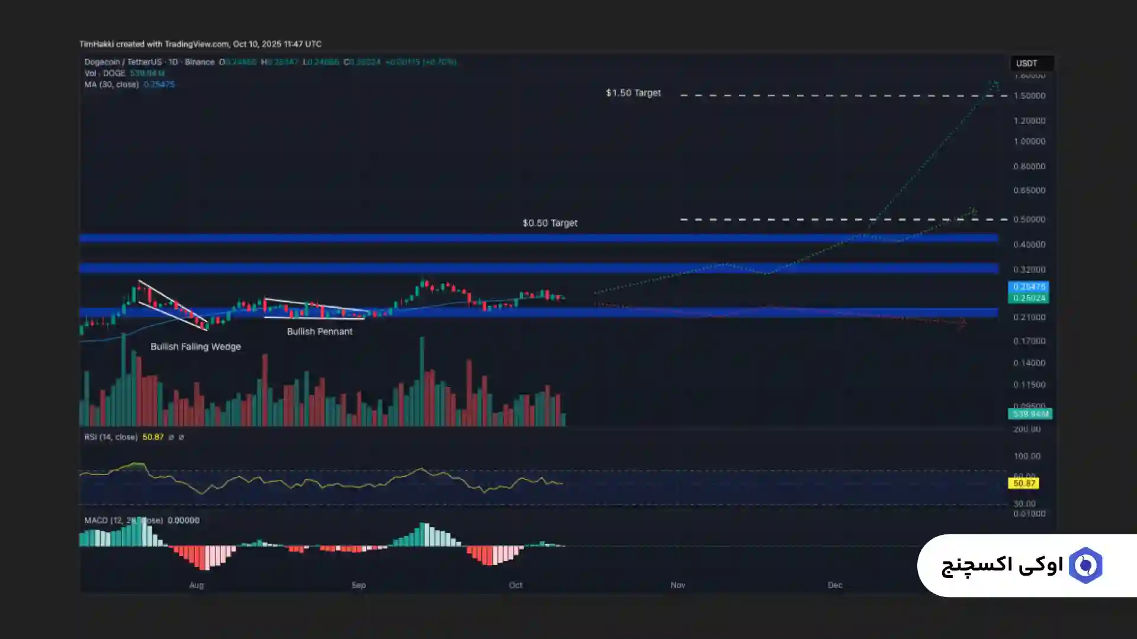
Task: Open the Dogecoin / TetherUS symbol legend
Action: [x=149, y=62]
